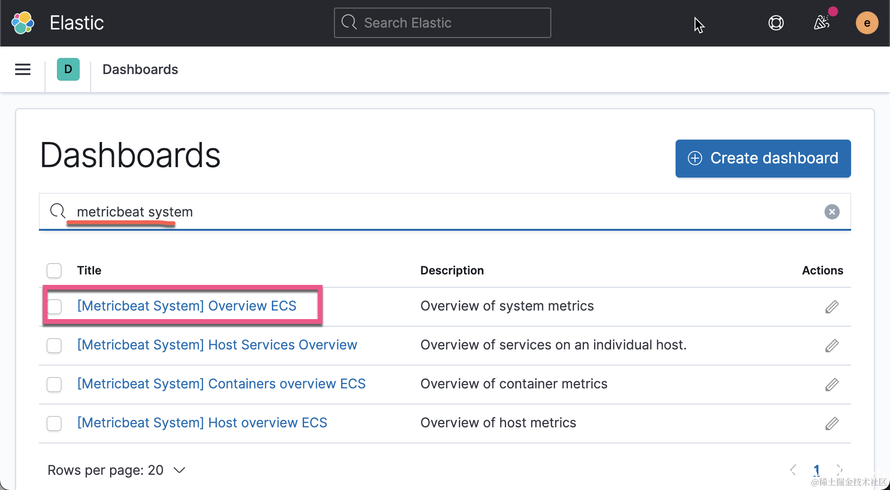Edit the Overview ECS dashboard pencil icon
Viewport: 890px width, 490px height.
(x=832, y=307)
